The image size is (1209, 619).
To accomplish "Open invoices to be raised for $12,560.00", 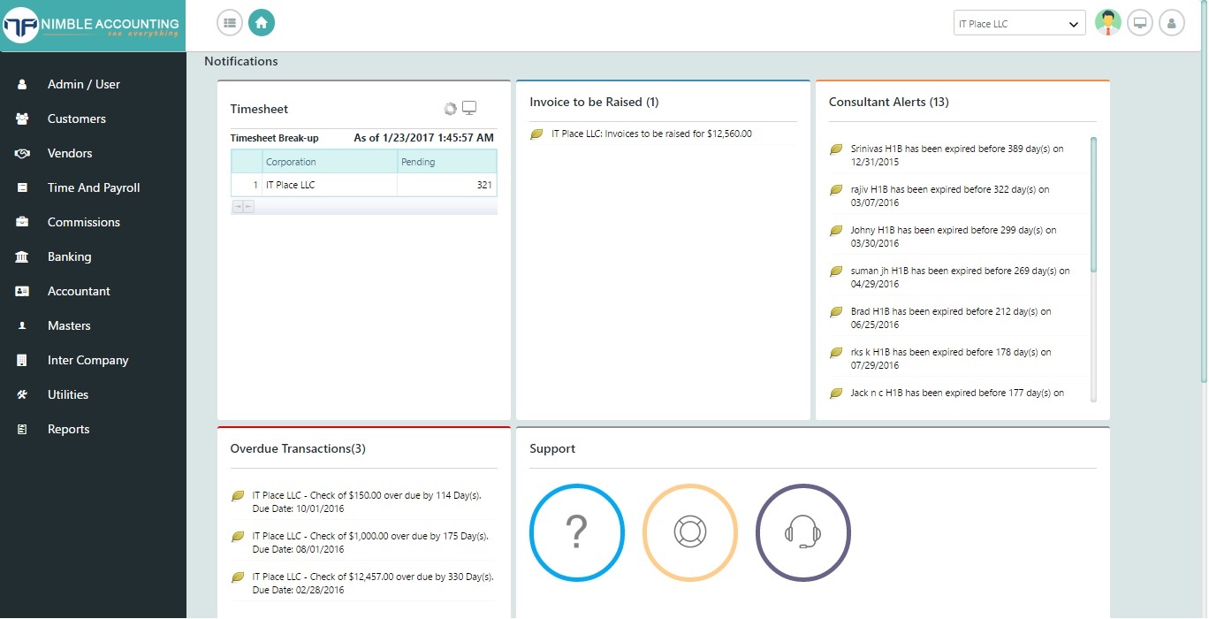I will pyautogui.click(x=651, y=134).
